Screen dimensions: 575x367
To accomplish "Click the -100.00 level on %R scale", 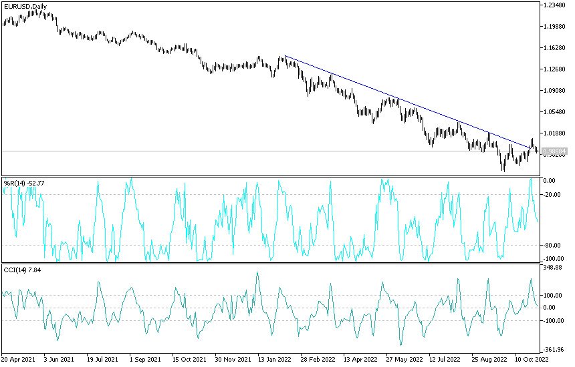I will 553,259.
